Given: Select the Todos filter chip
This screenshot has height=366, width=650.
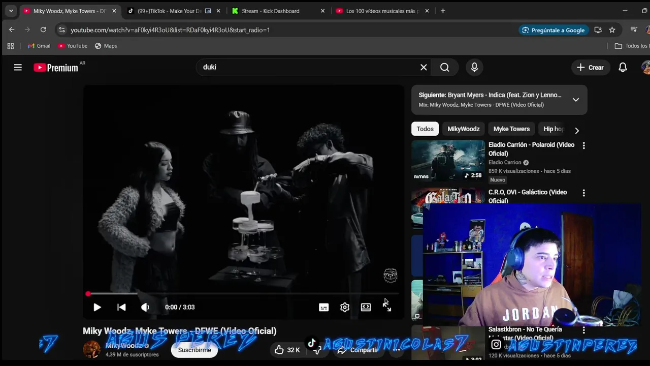Looking at the screenshot, I should tap(425, 129).
